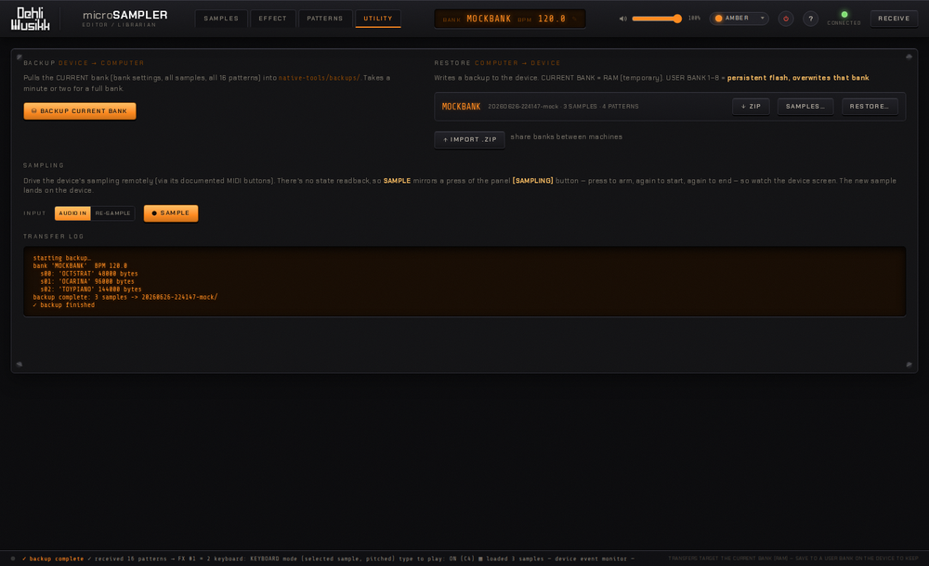929x566 pixels.
Task: Click the BPM 120.0 value field
Action: click(552, 19)
